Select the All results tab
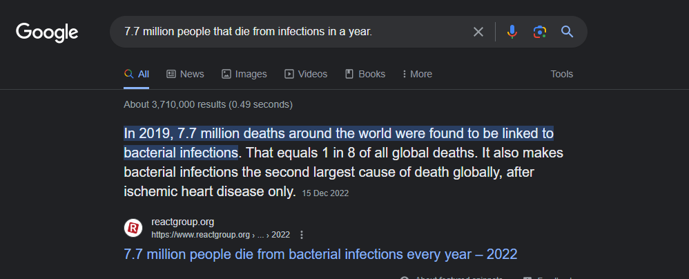Viewport: 689px width, 279px height. click(x=137, y=74)
